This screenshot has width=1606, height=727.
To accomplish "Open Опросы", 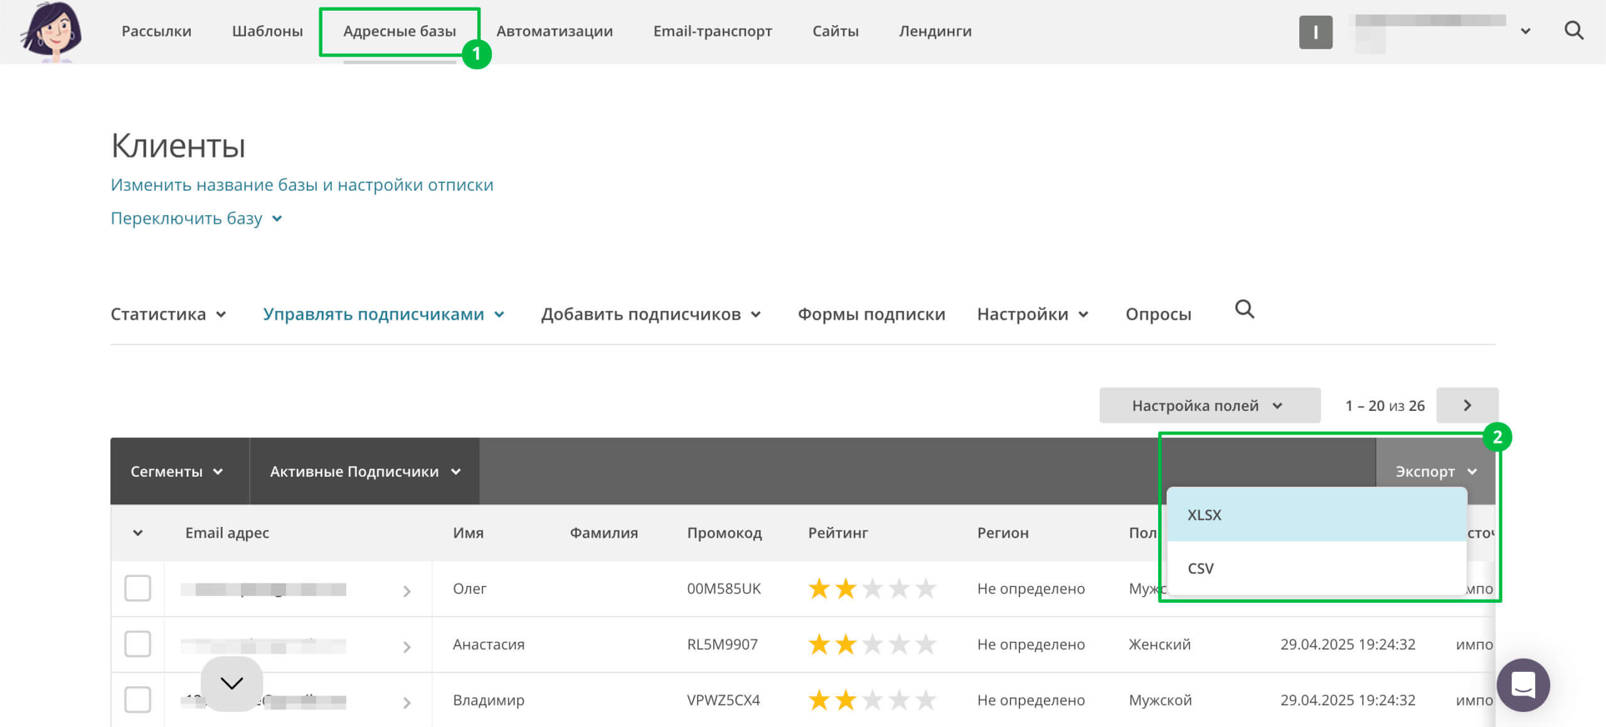I will (x=1158, y=314).
